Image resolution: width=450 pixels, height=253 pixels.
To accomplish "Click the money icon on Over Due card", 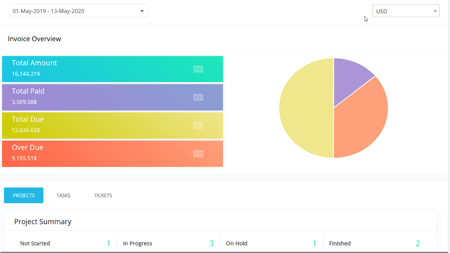I will click(198, 154).
